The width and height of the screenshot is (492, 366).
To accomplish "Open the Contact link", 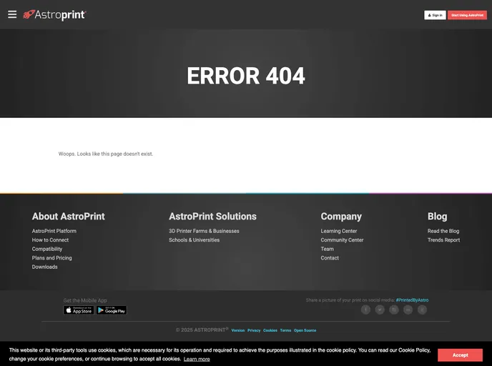I will coord(330,258).
